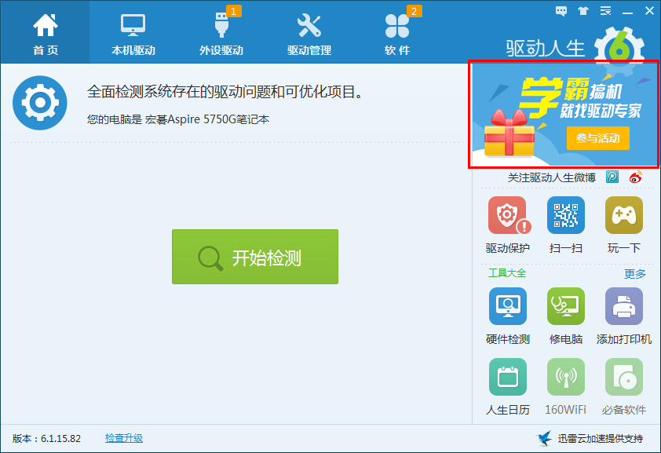Open the 人生日历 calendar tool
The image size is (661, 453).
508,377
